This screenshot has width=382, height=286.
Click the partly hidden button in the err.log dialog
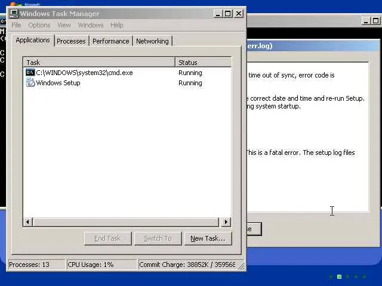pyautogui.click(x=254, y=229)
